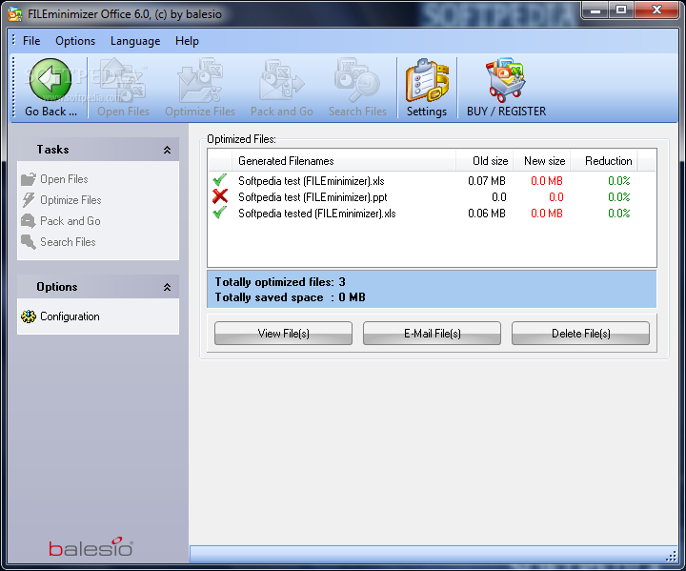Collapse the Tasks panel
This screenshot has width=686, height=571.
tap(167, 150)
